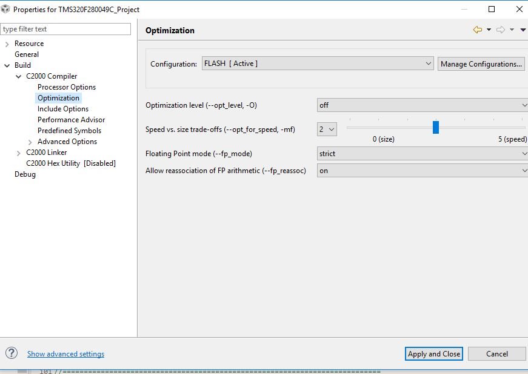Select Processor Options in the tree
The width and height of the screenshot is (528, 374).
67,87
